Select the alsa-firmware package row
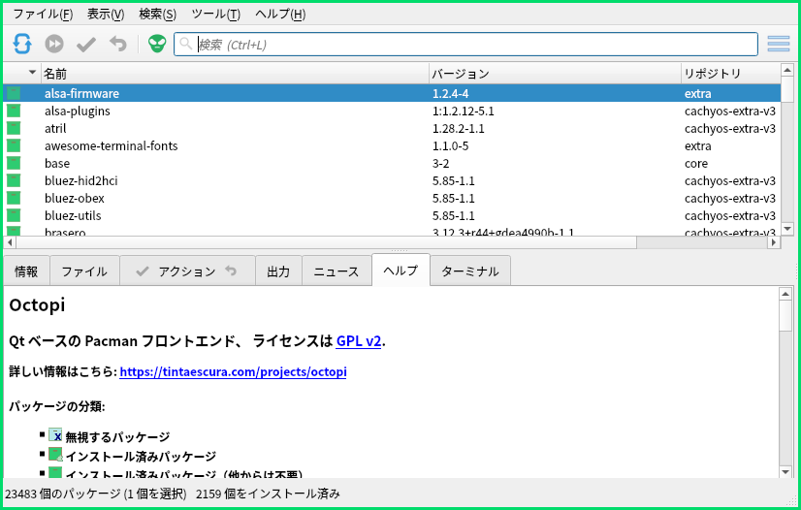801x510 pixels. pyautogui.click(x=392, y=93)
